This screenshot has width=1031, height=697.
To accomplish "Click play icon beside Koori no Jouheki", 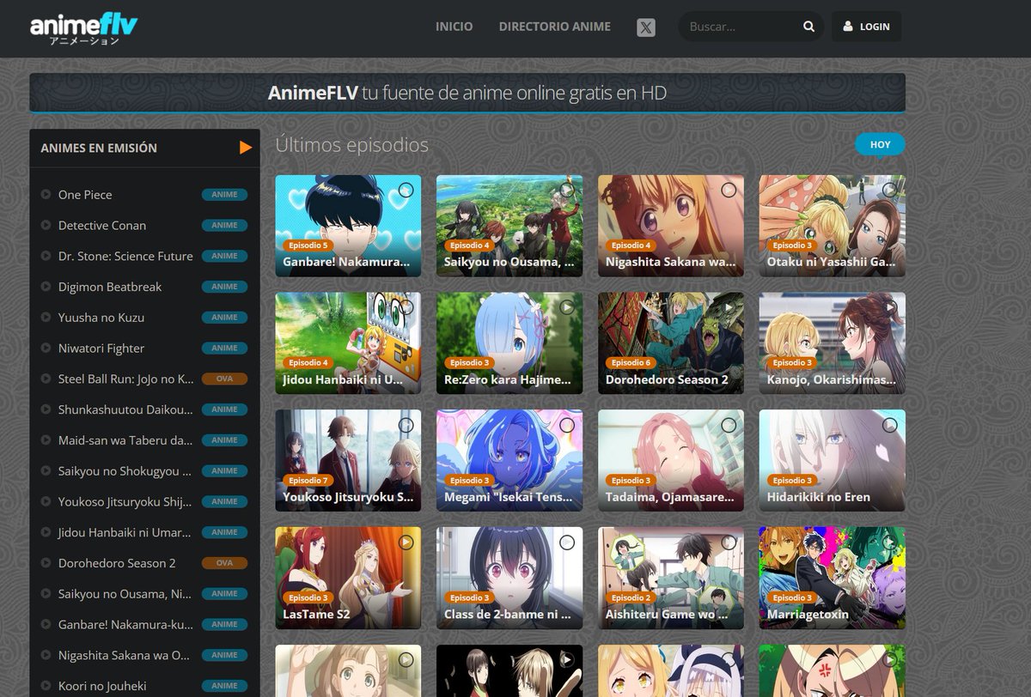I will coord(46,686).
